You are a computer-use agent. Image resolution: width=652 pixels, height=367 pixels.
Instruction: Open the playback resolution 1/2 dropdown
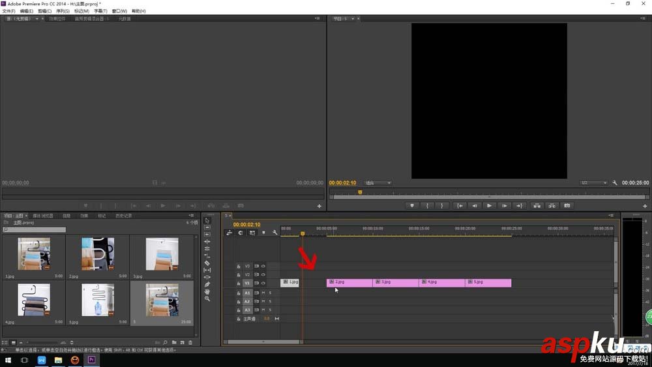tap(593, 183)
